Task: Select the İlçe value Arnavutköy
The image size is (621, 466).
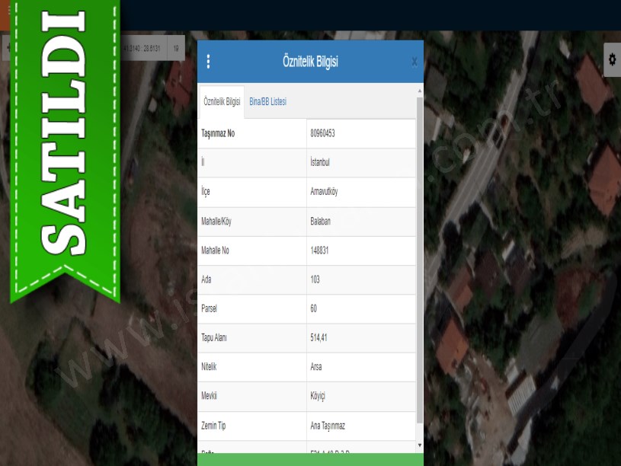Action: point(324,192)
